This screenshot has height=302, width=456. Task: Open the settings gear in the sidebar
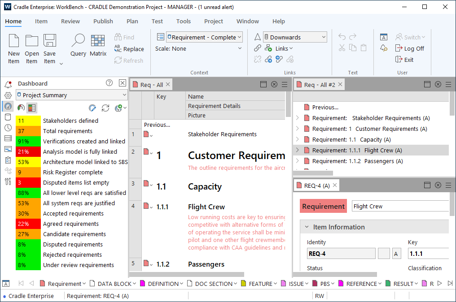click(8, 95)
